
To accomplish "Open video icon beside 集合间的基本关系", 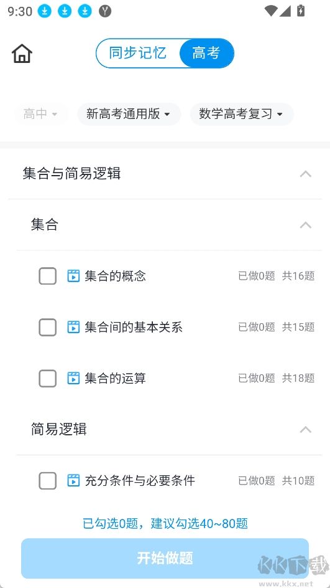I will 73,327.
